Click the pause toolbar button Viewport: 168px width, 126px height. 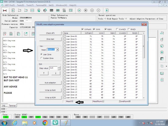[92, 10]
